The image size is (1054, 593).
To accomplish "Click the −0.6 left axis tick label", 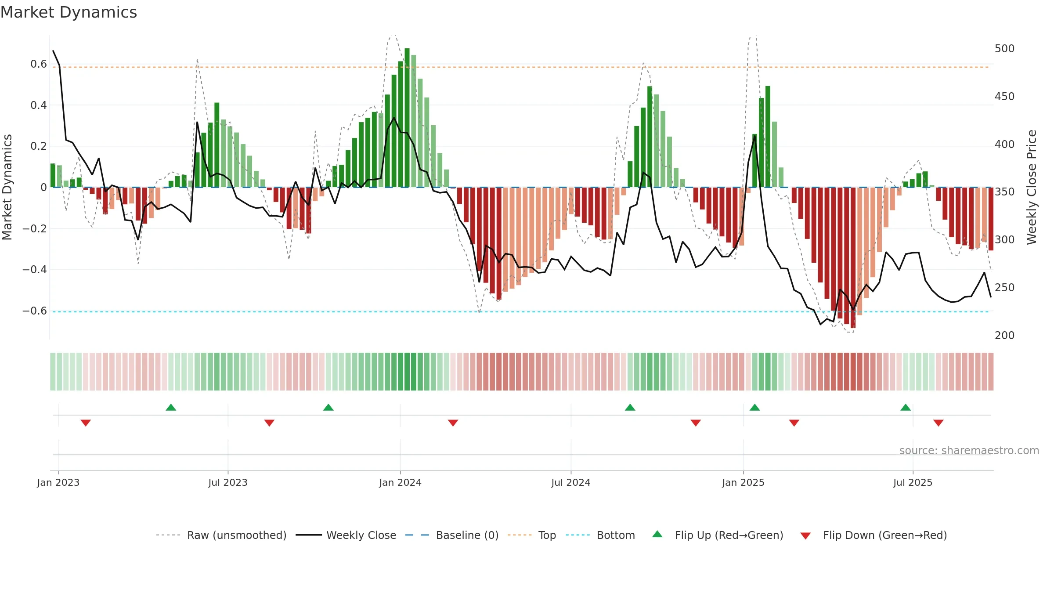I will (35, 311).
